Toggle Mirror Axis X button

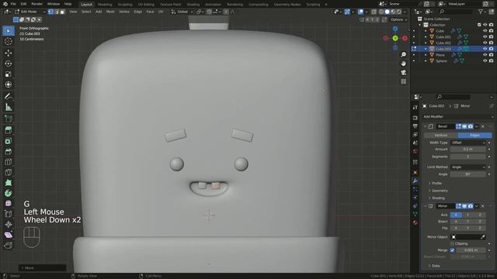coord(456,215)
